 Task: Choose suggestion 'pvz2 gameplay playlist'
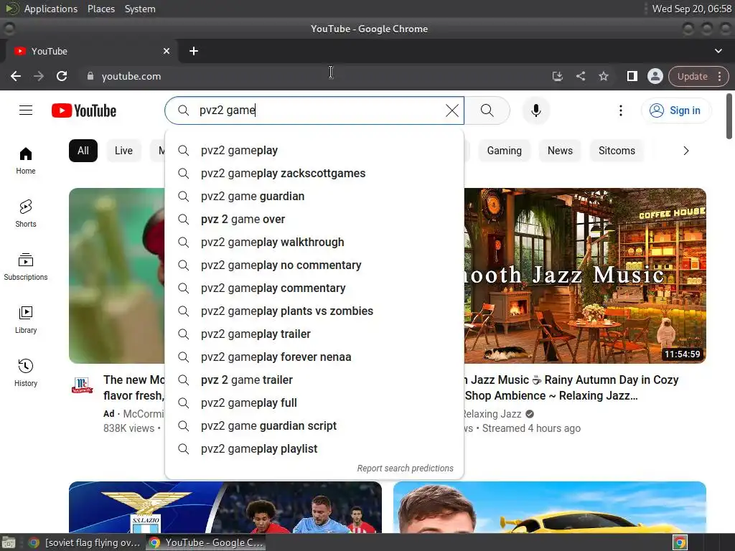tap(314, 449)
